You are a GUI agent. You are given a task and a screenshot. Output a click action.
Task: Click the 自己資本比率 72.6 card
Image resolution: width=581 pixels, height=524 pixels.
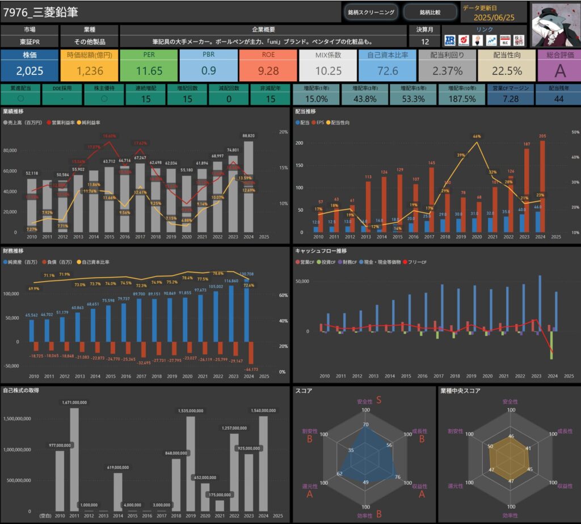[x=388, y=65]
